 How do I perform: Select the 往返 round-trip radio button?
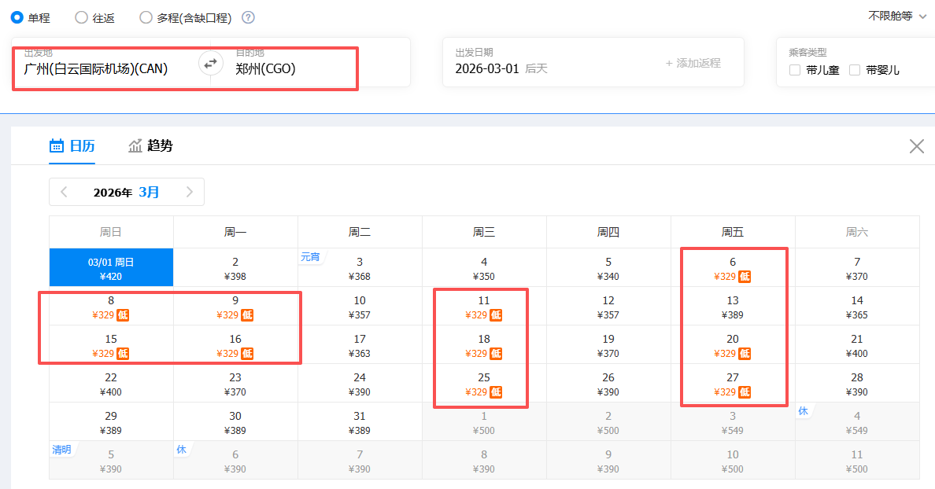tap(81, 17)
